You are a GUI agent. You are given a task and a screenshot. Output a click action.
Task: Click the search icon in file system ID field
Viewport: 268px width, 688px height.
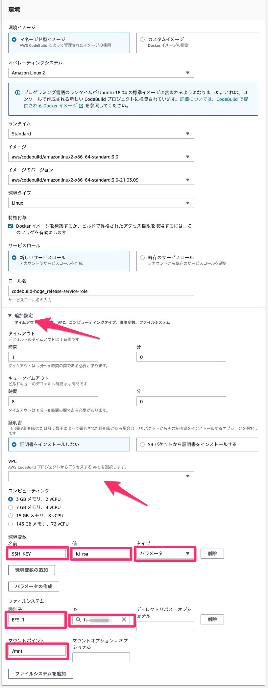78,619
